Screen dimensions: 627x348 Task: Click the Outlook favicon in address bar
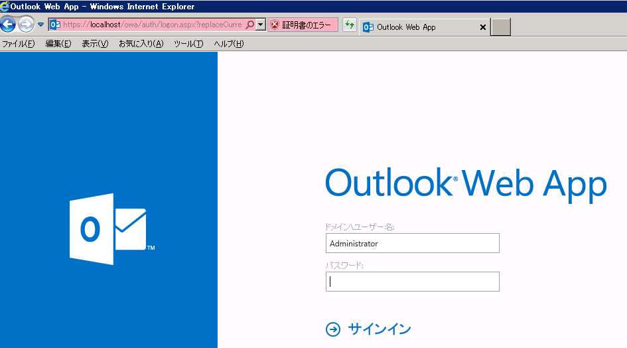(x=55, y=25)
